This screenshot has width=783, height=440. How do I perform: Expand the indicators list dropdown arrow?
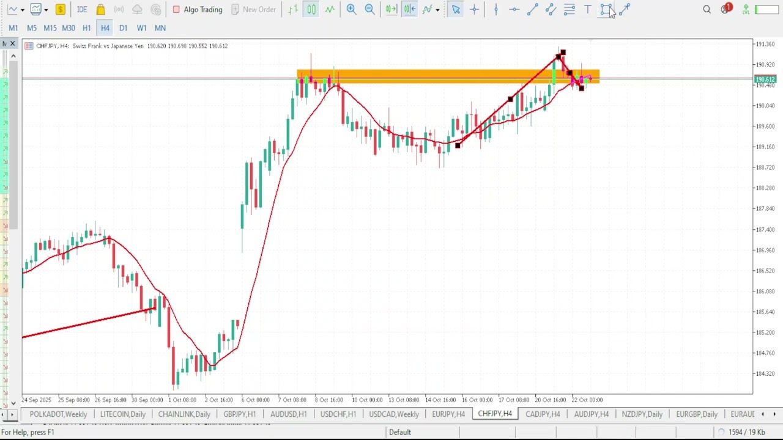click(x=437, y=10)
